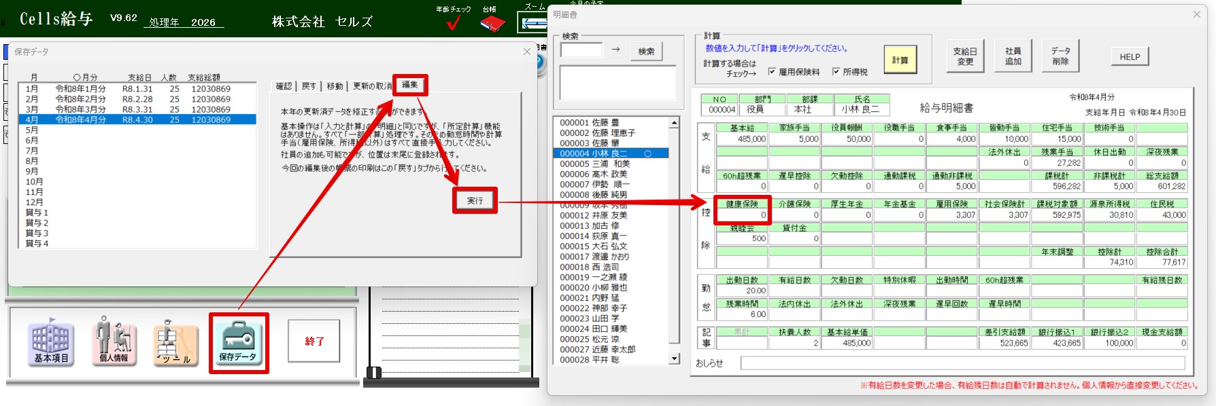Switch to the 確認 tab
Viewport: 1216px width, 406px height.
(x=284, y=86)
